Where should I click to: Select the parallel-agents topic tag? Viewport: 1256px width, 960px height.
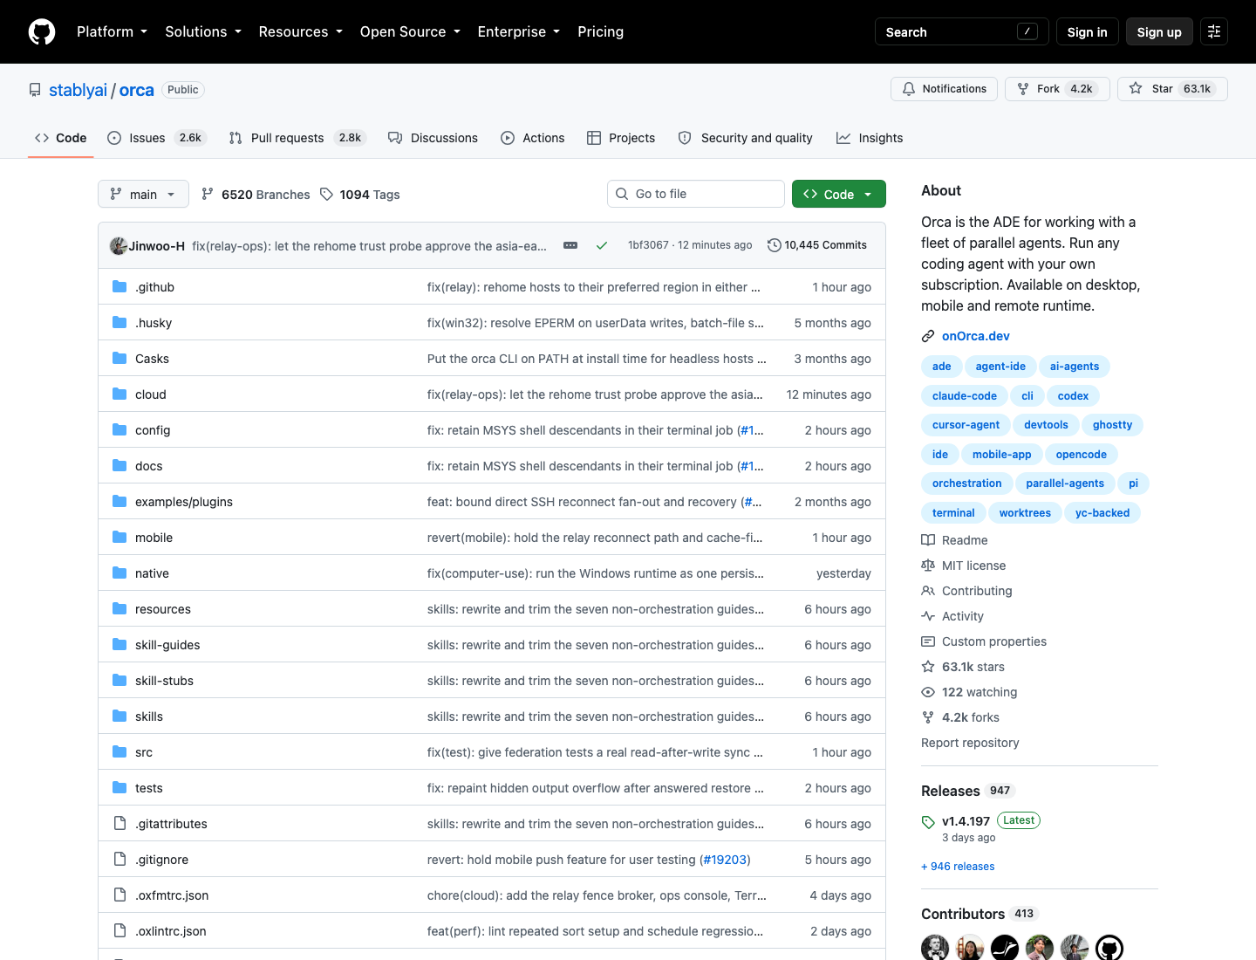tap(1064, 483)
